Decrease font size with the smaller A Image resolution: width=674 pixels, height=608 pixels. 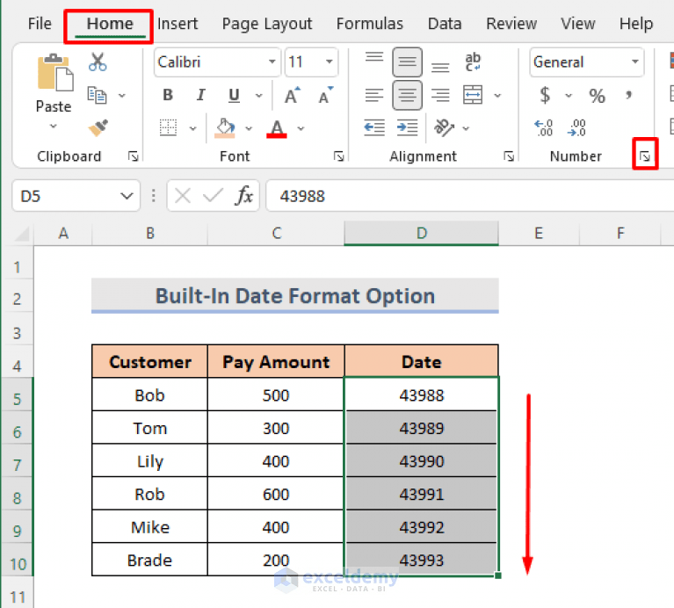coord(326,96)
